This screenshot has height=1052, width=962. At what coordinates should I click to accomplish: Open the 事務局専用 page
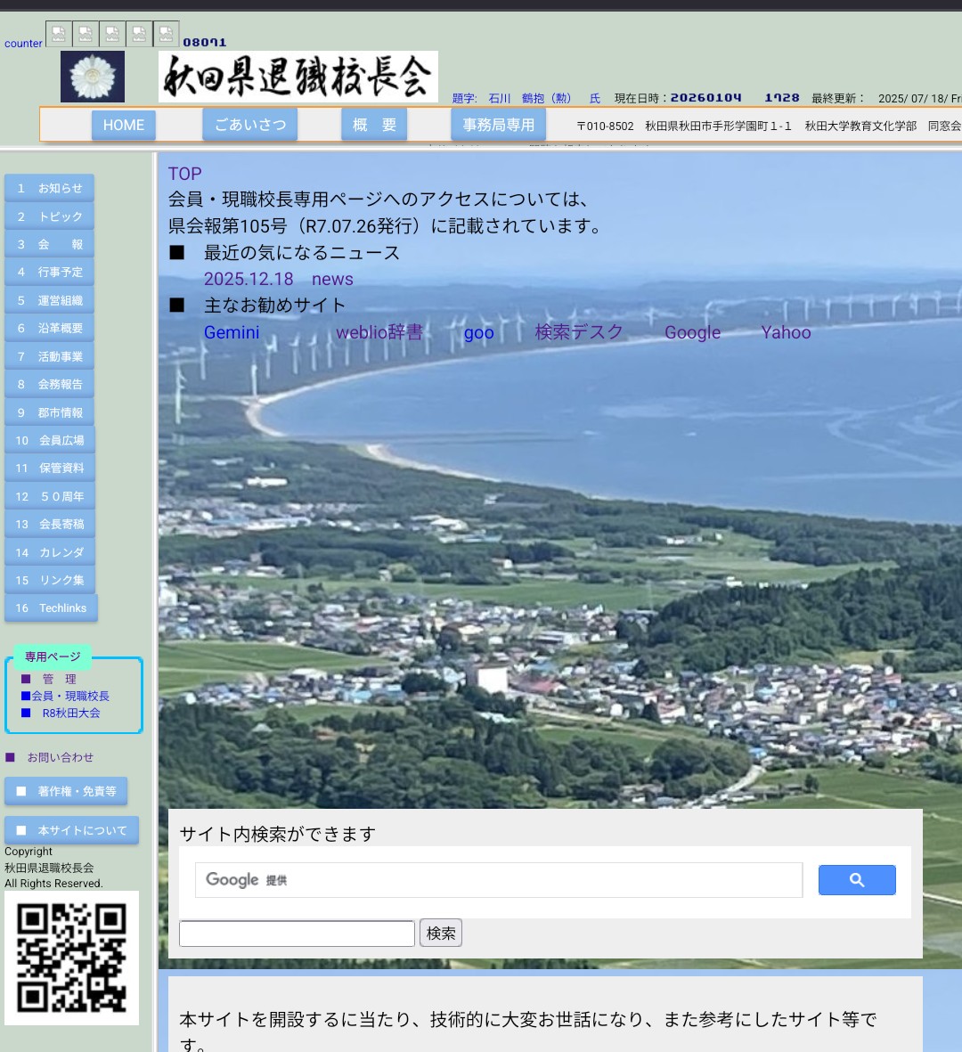point(498,126)
